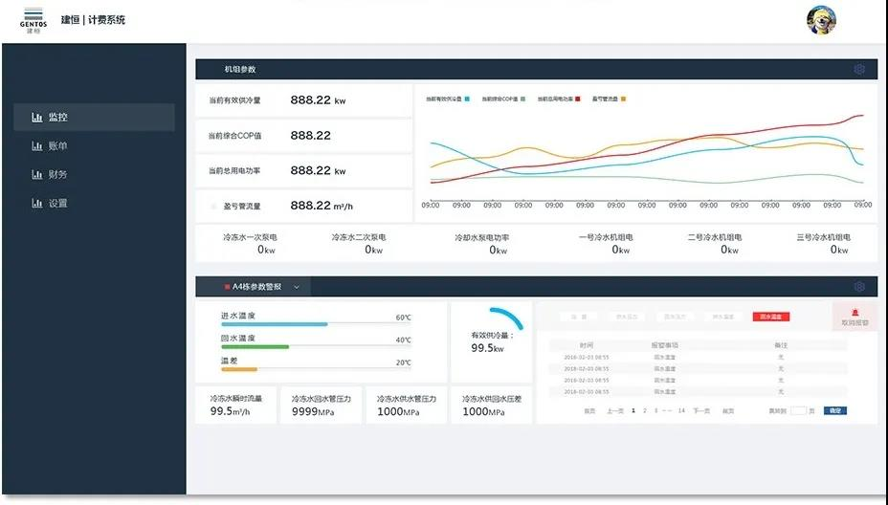Click the chart icon beside 财务
The width and height of the screenshot is (888, 505).
[37, 175]
